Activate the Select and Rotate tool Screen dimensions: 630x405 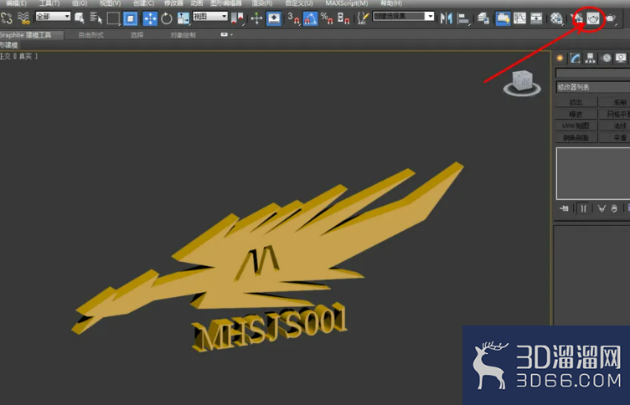(x=167, y=18)
